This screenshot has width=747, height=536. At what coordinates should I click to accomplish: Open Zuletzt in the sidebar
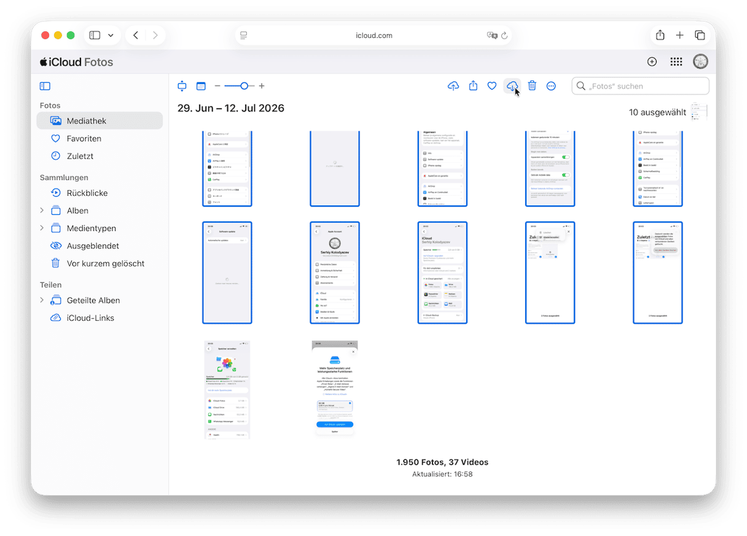[100, 156]
